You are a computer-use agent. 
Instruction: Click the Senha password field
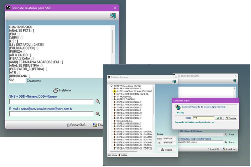[x=204, y=118]
